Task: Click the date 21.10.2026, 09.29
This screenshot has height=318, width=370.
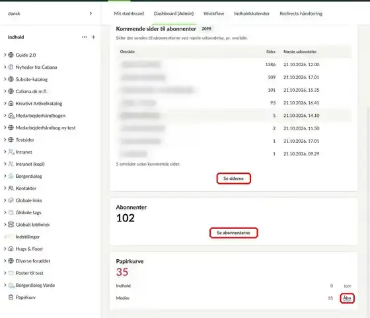Action: coord(301,153)
